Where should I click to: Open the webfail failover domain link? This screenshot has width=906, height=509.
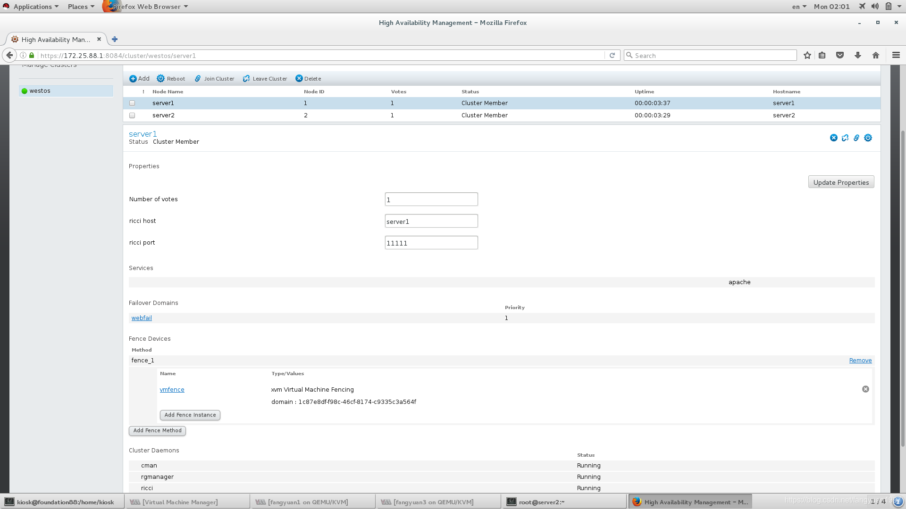[142, 318]
